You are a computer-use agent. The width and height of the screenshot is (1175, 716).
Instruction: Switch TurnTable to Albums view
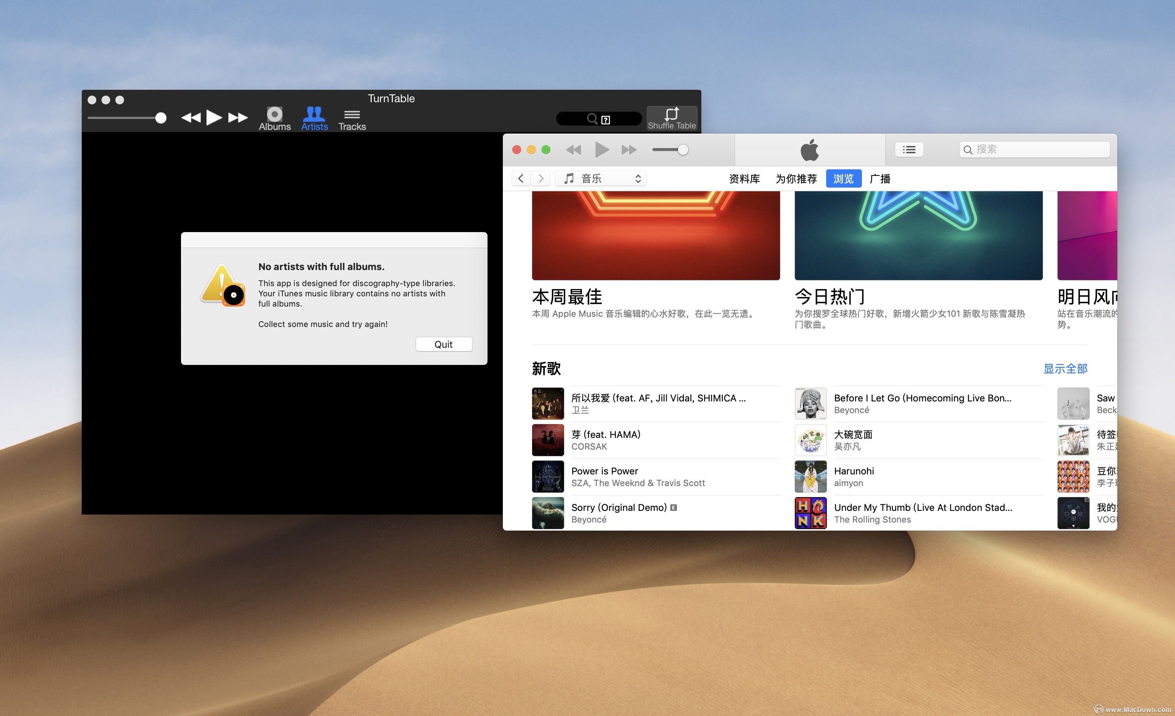click(x=275, y=119)
